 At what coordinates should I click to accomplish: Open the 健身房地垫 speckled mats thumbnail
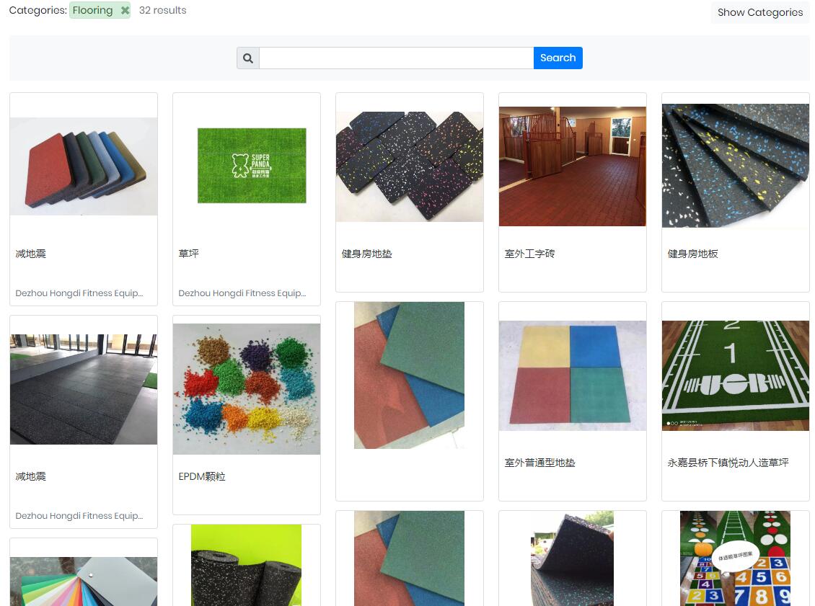pos(410,166)
